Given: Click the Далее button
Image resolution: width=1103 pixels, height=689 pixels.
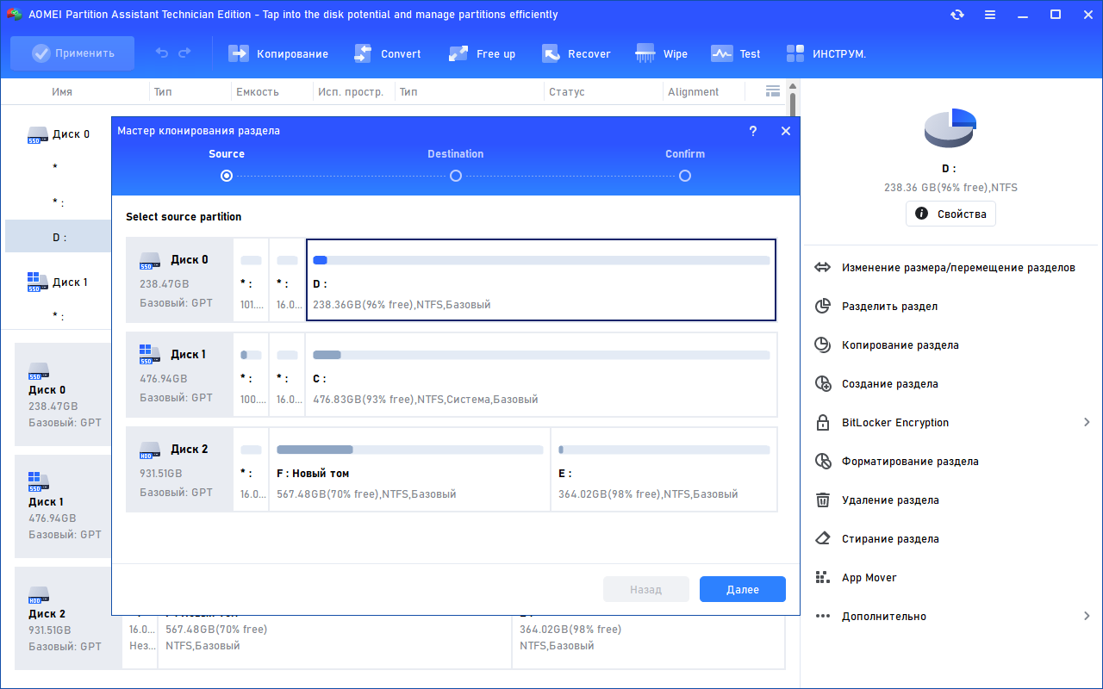Looking at the screenshot, I should (x=743, y=590).
